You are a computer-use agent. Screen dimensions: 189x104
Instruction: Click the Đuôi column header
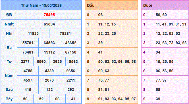(148, 5)
